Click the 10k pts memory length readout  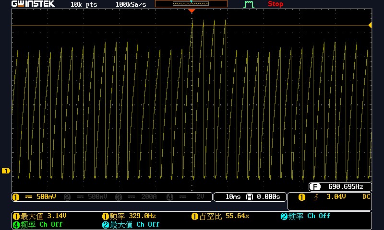pyautogui.click(x=84, y=4)
